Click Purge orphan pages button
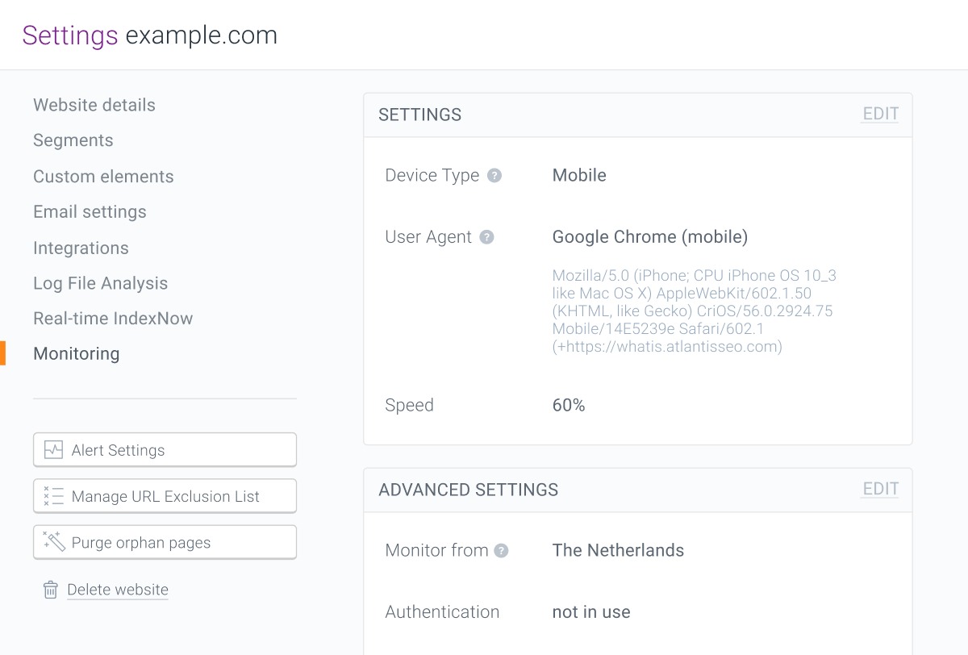 (x=165, y=542)
